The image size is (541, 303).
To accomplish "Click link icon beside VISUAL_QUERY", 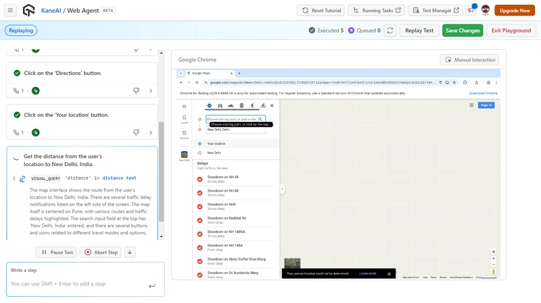I will click(x=22, y=179).
